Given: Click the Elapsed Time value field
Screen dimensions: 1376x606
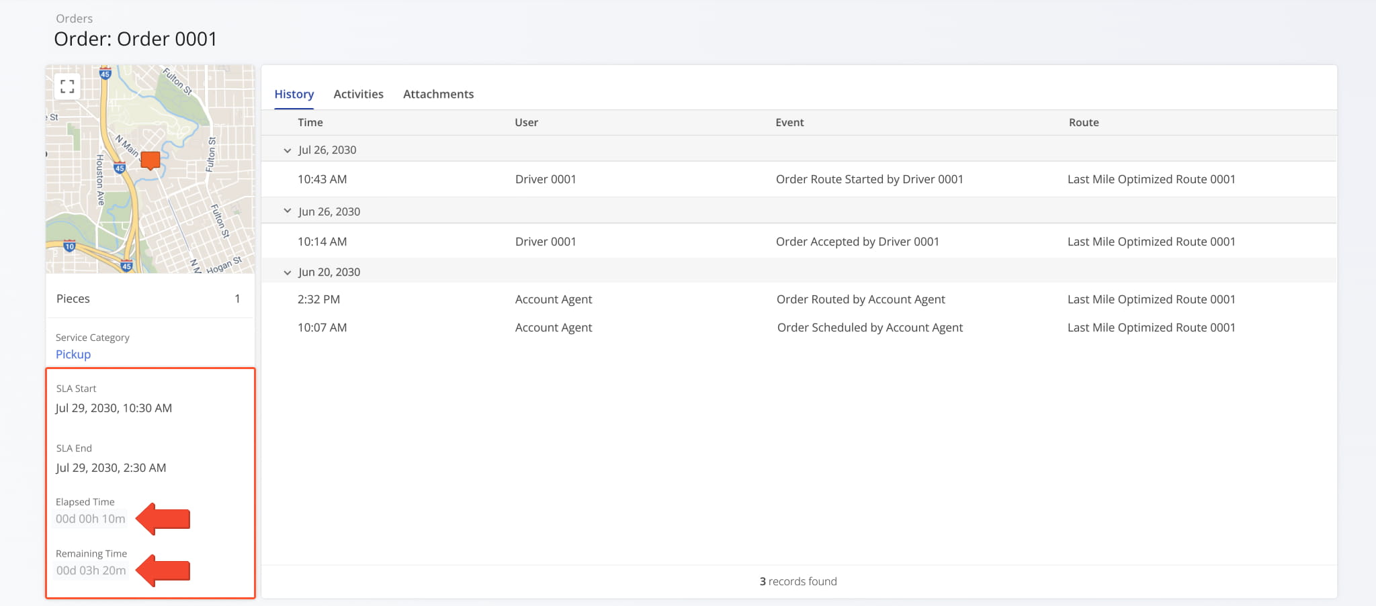Looking at the screenshot, I should click(91, 518).
